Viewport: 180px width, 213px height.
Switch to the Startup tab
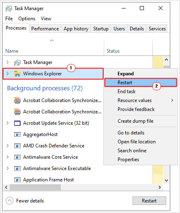click(101, 29)
